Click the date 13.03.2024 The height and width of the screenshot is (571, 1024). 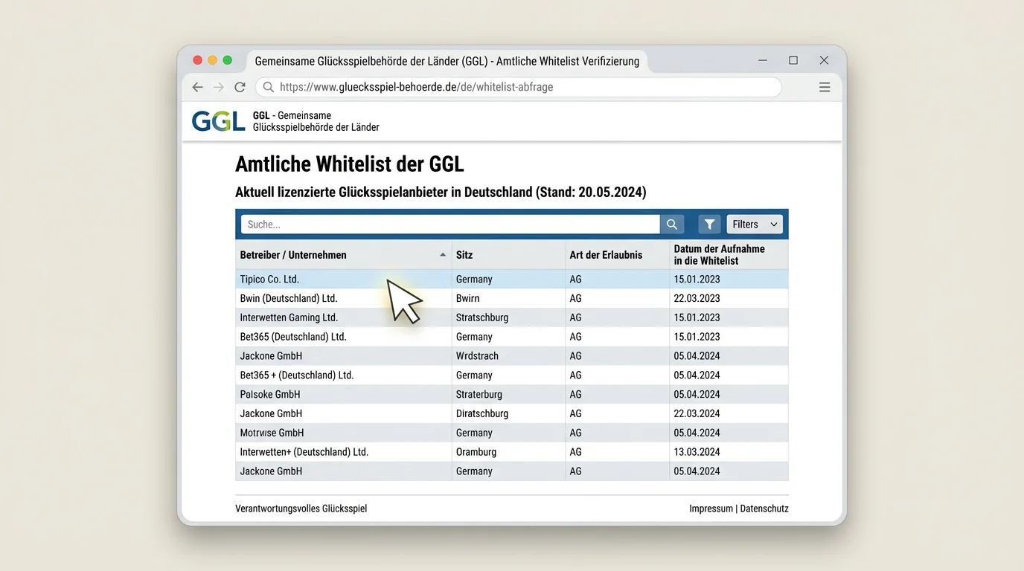click(x=697, y=452)
